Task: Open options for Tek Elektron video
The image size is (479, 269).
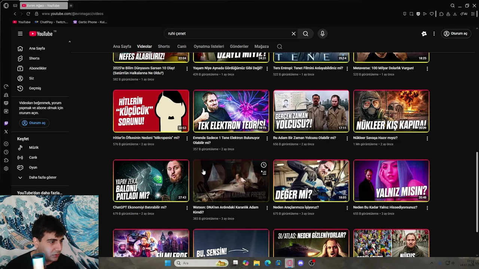Action: click(267, 139)
